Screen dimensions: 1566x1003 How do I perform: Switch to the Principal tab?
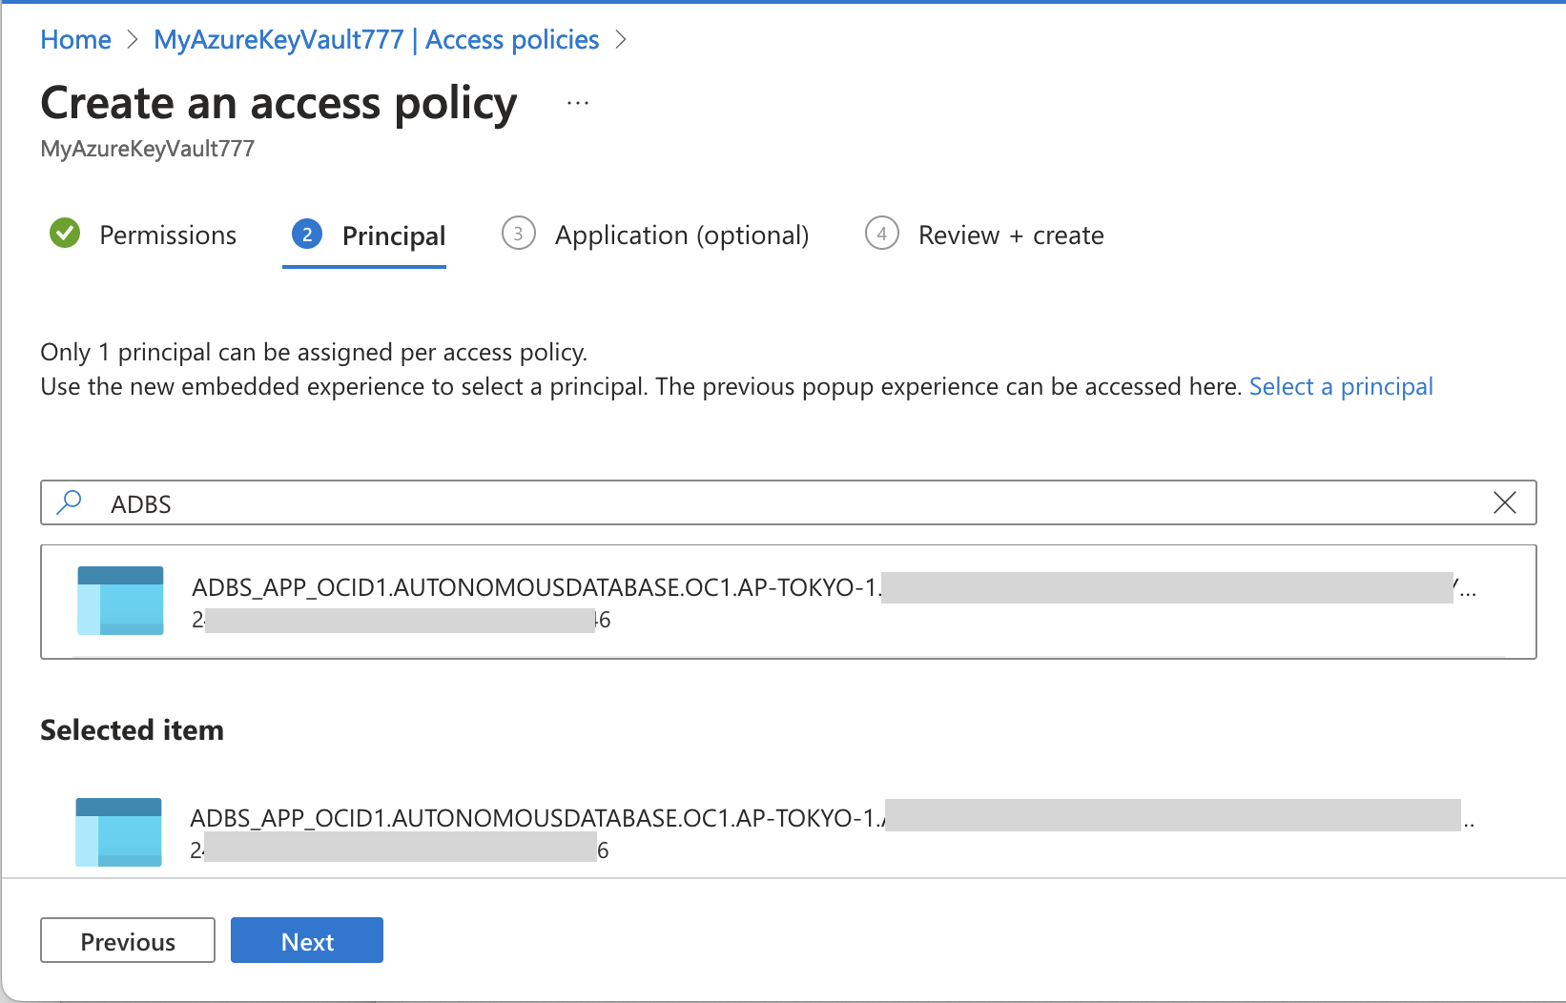(393, 235)
